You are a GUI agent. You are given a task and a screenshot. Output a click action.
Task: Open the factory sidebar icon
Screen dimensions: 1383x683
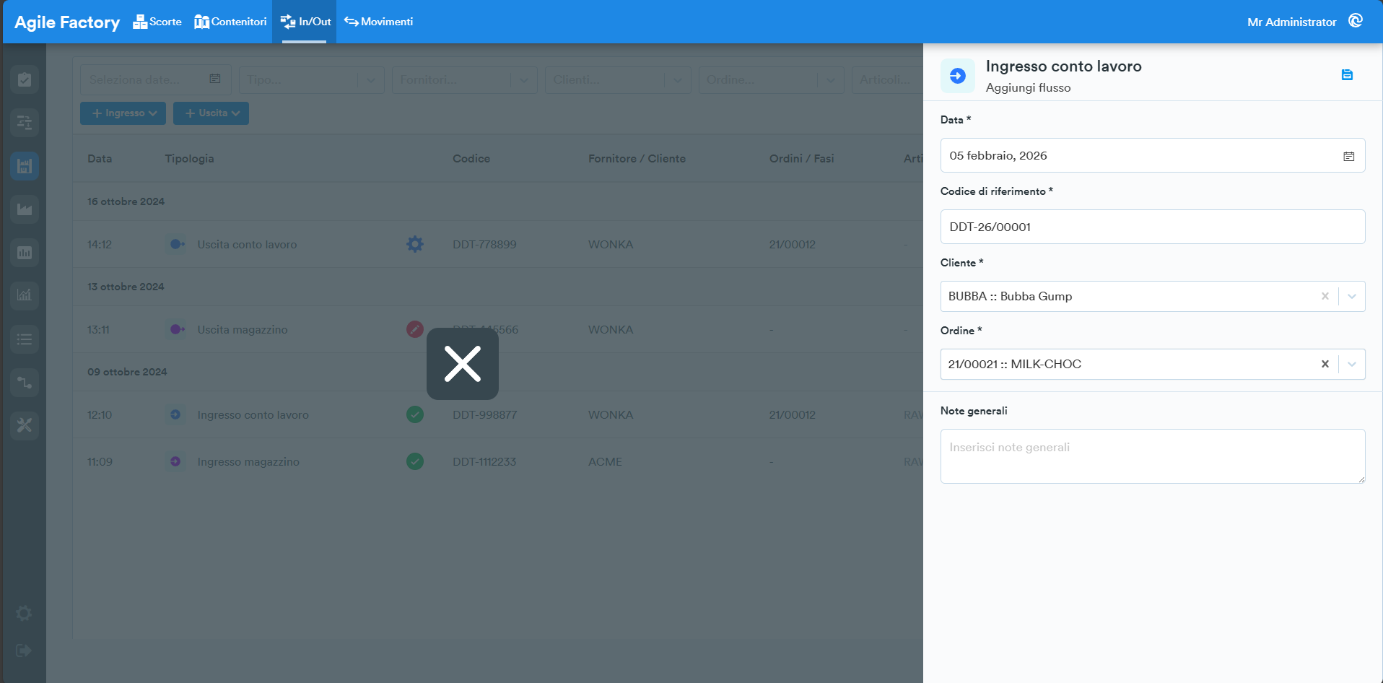pos(25,209)
